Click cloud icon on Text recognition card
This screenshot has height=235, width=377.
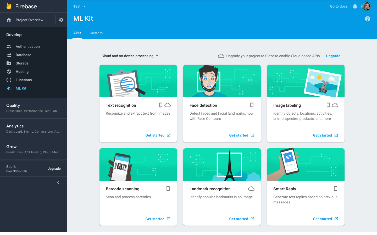pyautogui.click(x=168, y=105)
